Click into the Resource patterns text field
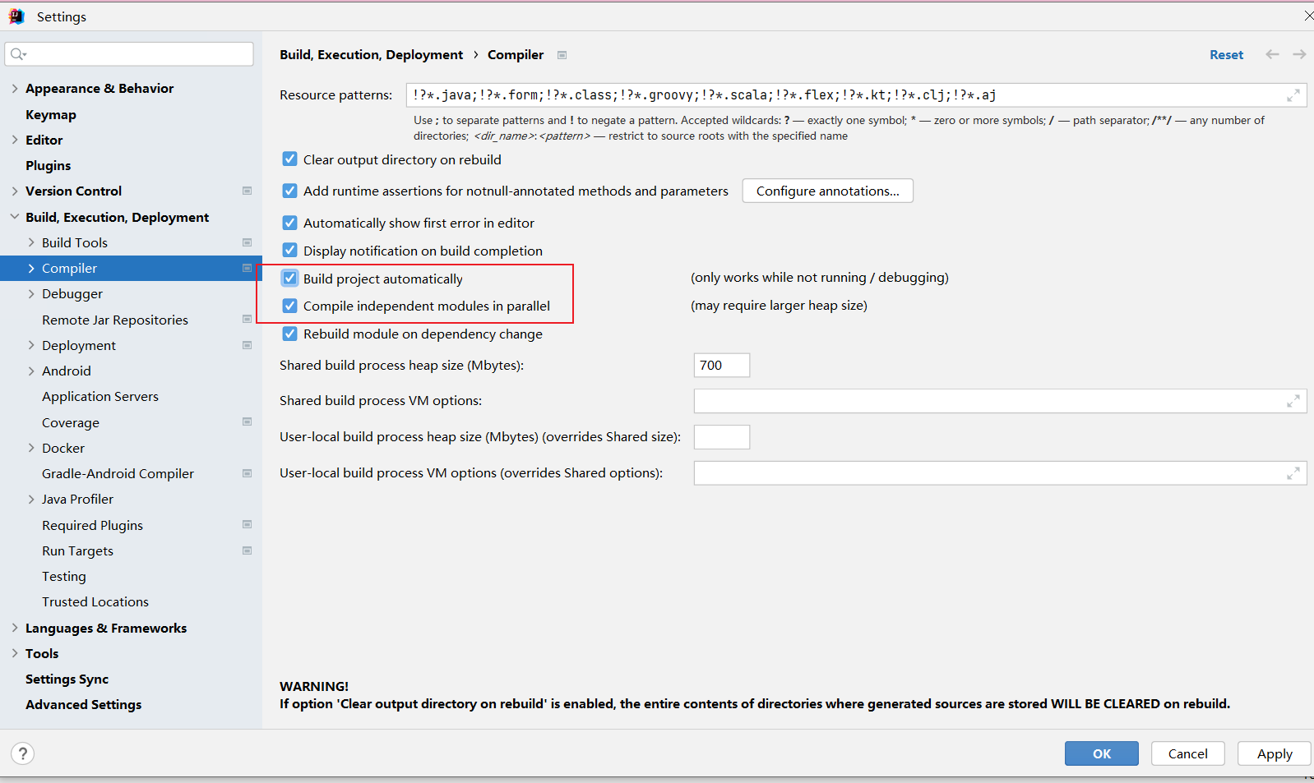The width and height of the screenshot is (1314, 783). pyautogui.click(x=856, y=95)
